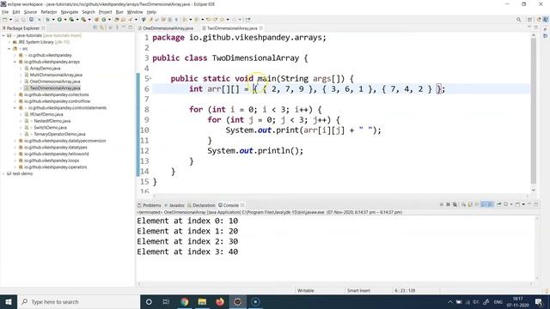Click Pin Console icon
The image size is (550, 309).
(498, 204)
